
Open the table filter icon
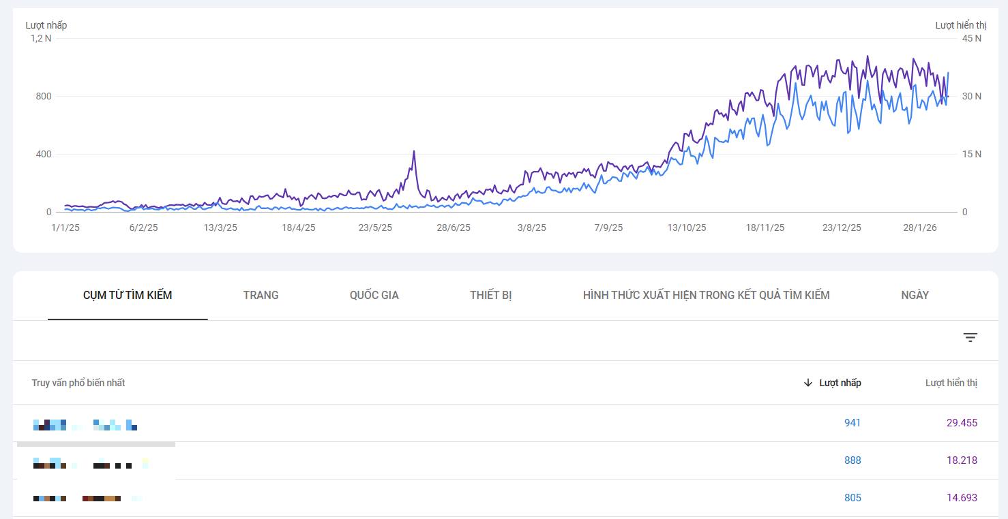[x=970, y=337]
